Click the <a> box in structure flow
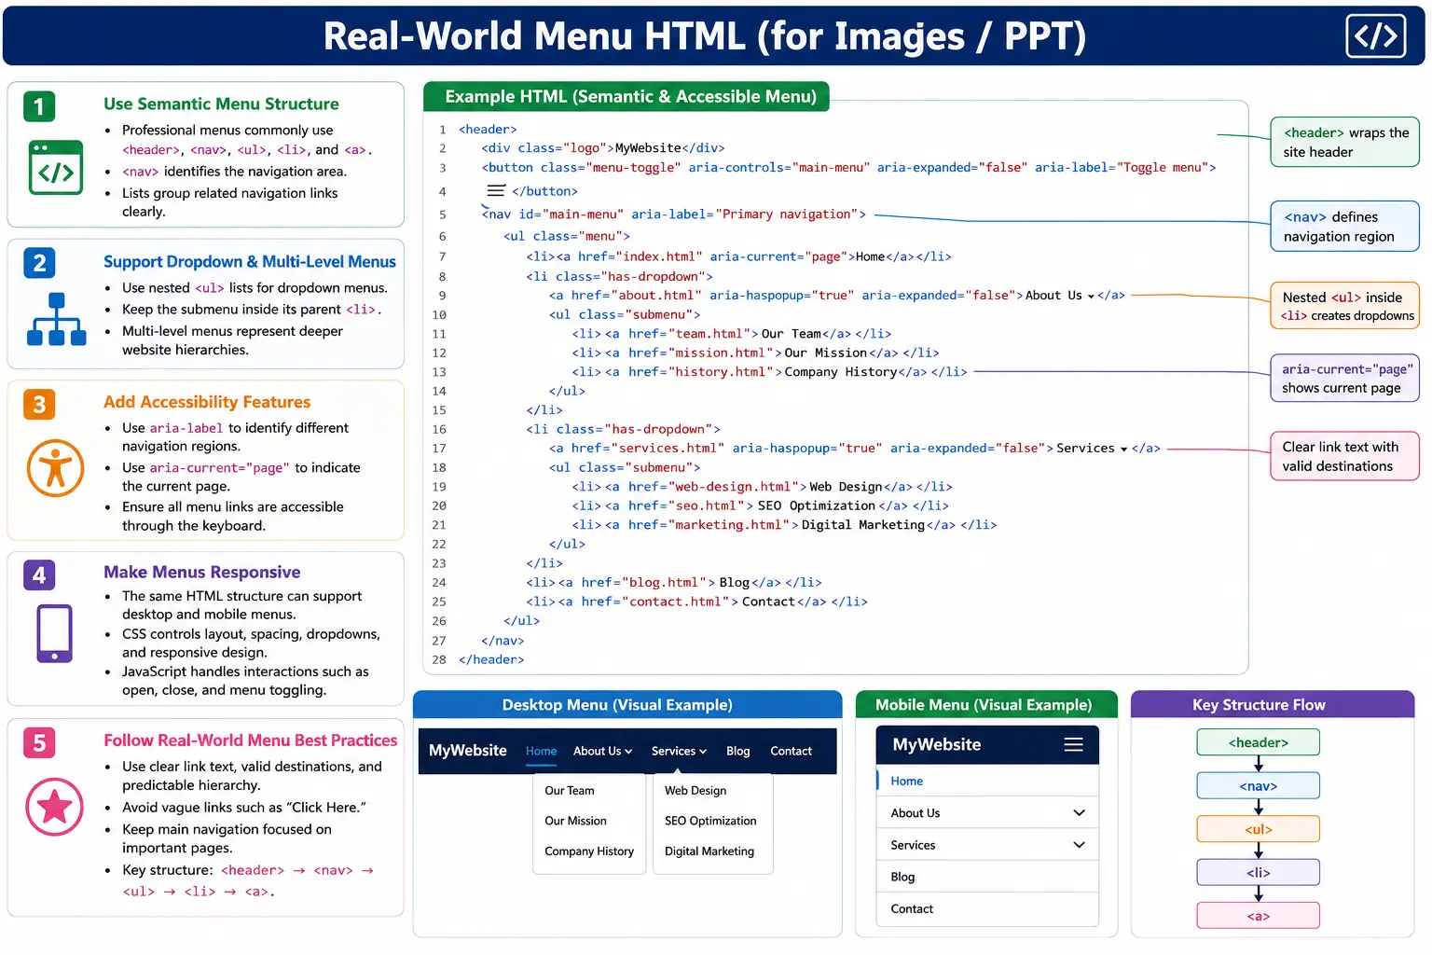1432x955 pixels. tap(1258, 916)
